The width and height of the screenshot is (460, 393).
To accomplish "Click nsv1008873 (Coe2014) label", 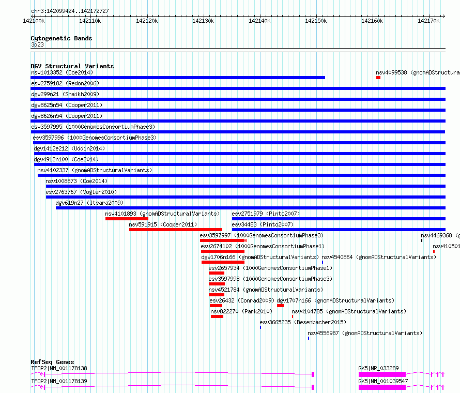I will tap(76, 181).
